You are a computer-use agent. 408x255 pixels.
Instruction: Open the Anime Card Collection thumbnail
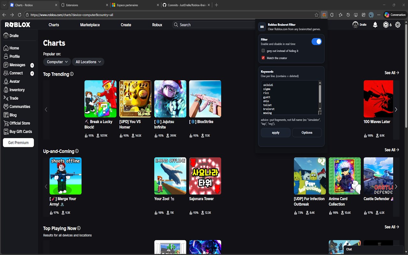point(345,176)
